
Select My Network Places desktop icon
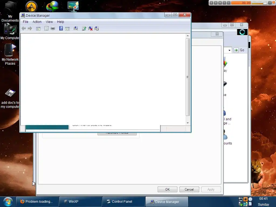tap(10, 54)
